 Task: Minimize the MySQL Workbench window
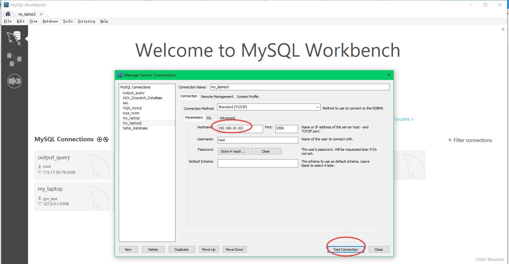471,5
